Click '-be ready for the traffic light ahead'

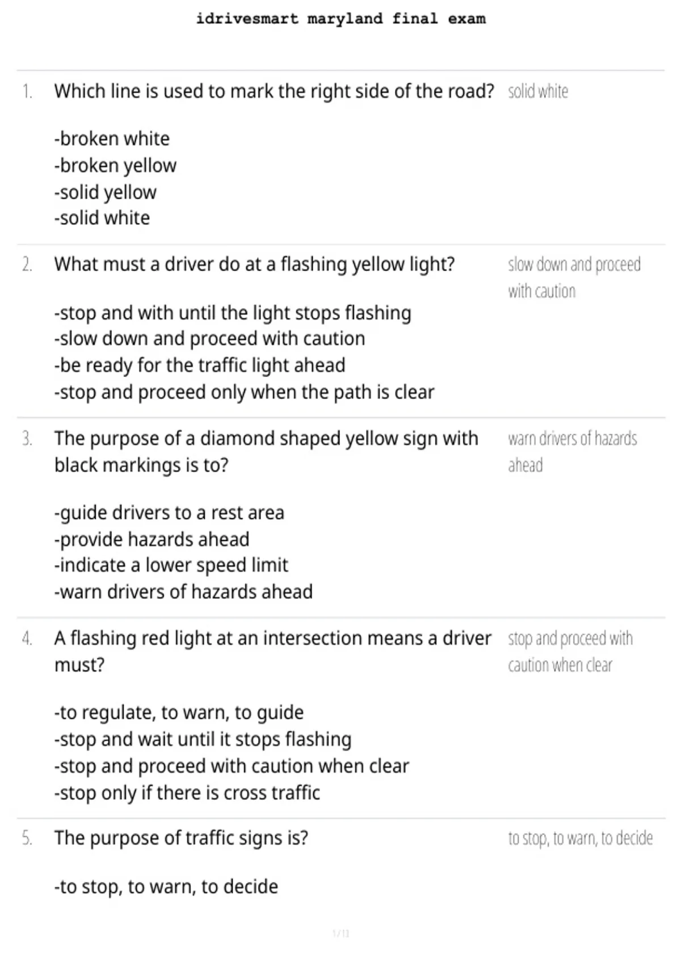[x=200, y=365]
